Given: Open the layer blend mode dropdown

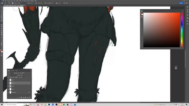Looking at the screenshot, I should pyautogui.click(x=12, y=75).
